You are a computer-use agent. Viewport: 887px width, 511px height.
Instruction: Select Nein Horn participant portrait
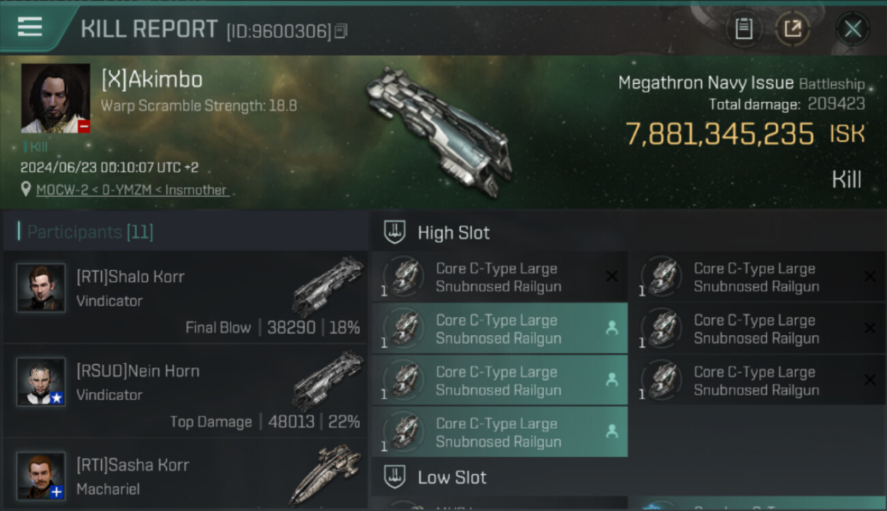41,382
